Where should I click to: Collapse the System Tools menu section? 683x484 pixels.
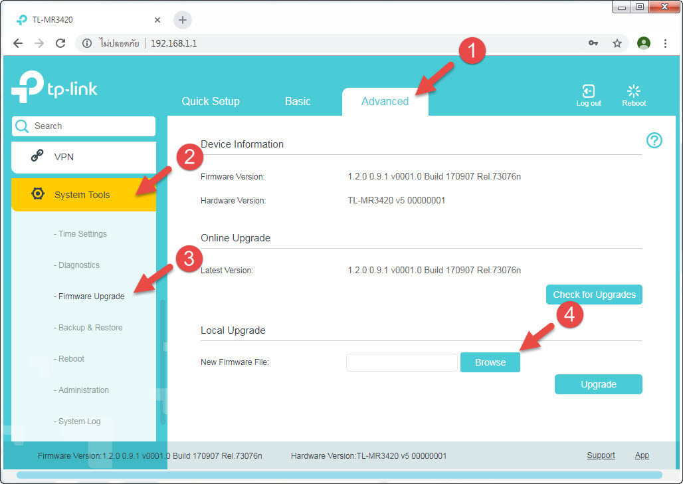pos(84,195)
